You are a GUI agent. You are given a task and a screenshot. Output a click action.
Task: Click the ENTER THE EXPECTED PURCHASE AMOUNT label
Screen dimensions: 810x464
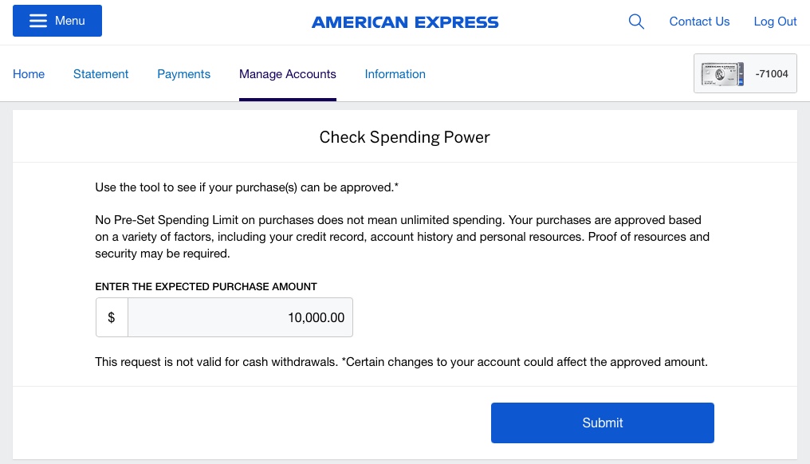coord(206,286)
